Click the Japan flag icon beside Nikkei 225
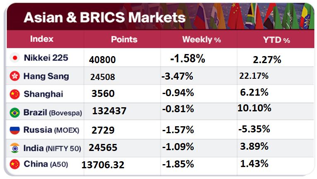317x179 pixels. 16,58
